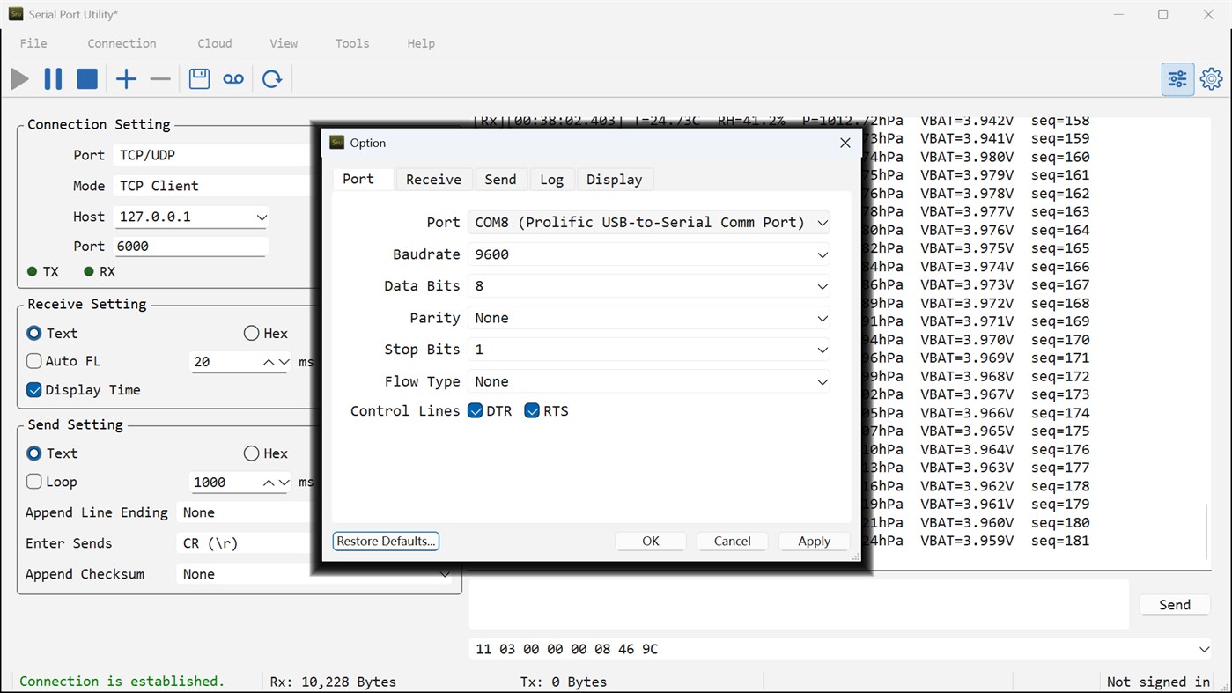Click the Restore Defaults button
Screen dimensions: 1232x693
pos(386,541)
